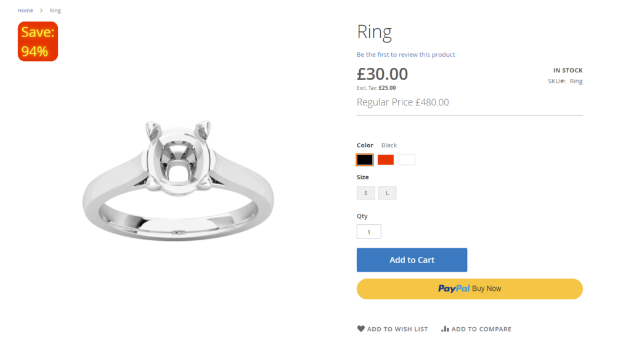The height and width of the screenshot is (337, 631).
Task: Choose the red color swatch
Action: [386, 160]
